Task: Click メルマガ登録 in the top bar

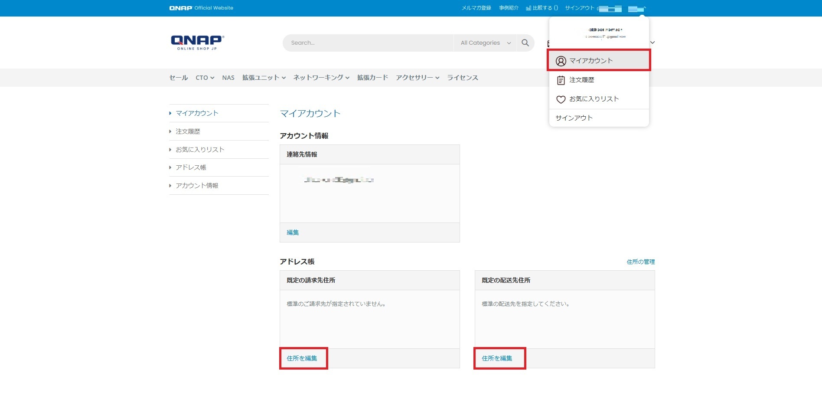Action: coord(476,8)
